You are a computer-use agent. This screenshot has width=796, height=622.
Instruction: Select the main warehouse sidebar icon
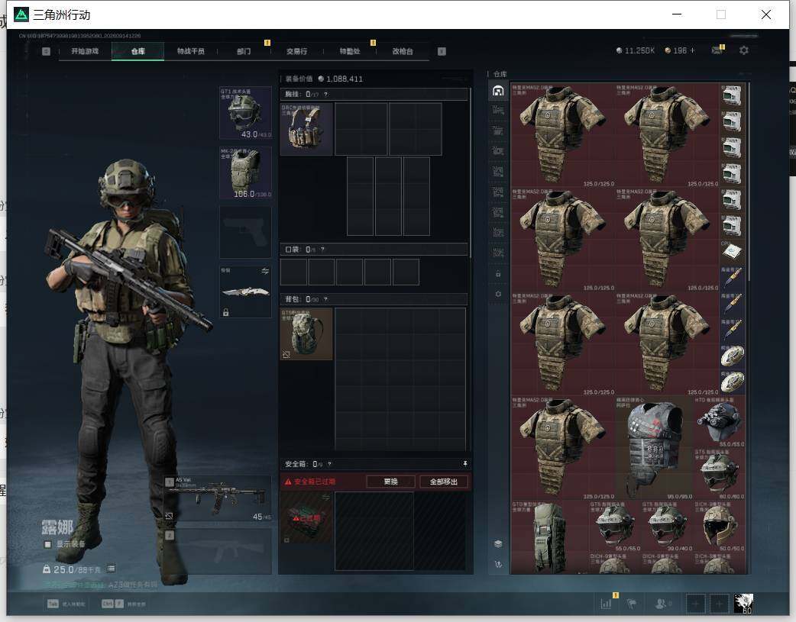click(x=498, y=91)
